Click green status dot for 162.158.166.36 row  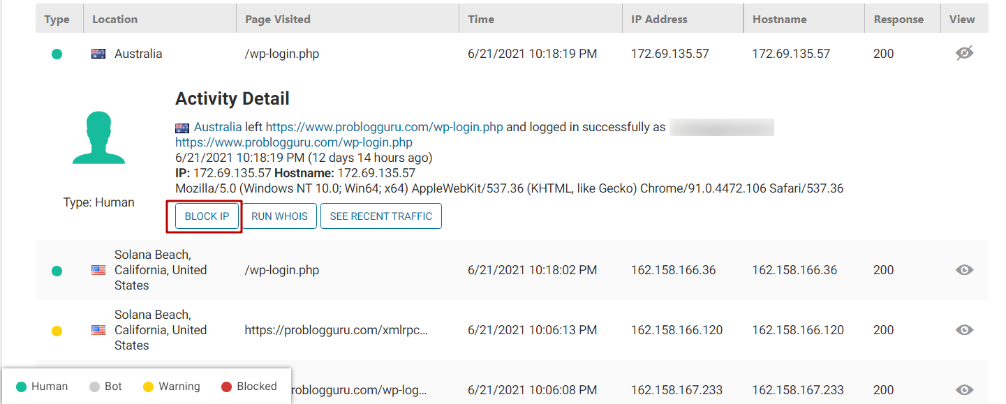[57, 271]
